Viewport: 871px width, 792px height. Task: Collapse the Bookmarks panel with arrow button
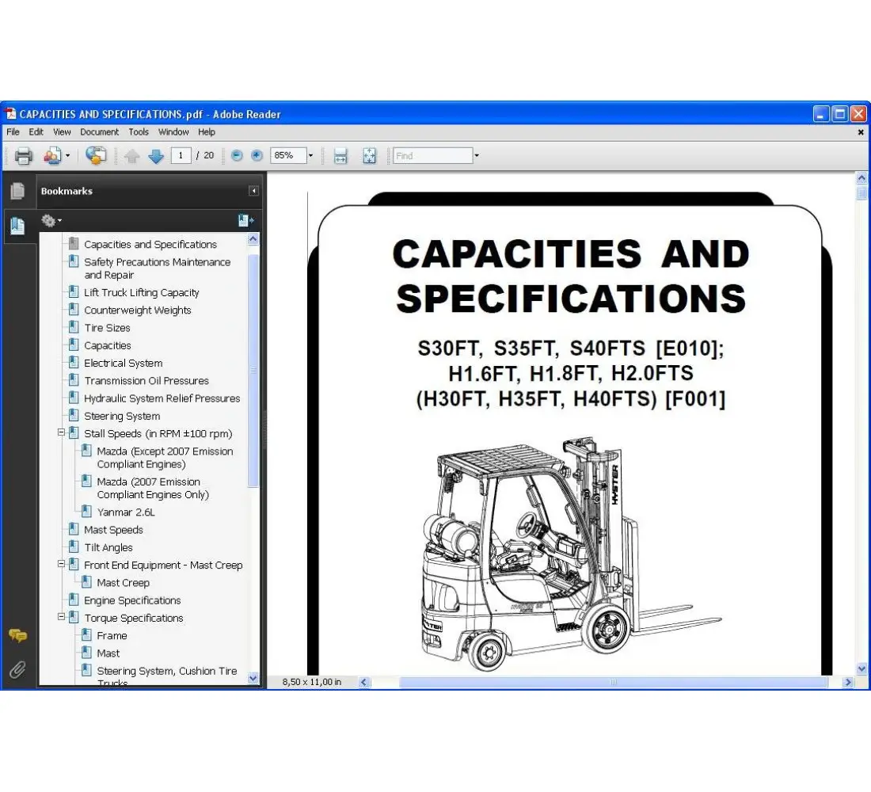253,191
